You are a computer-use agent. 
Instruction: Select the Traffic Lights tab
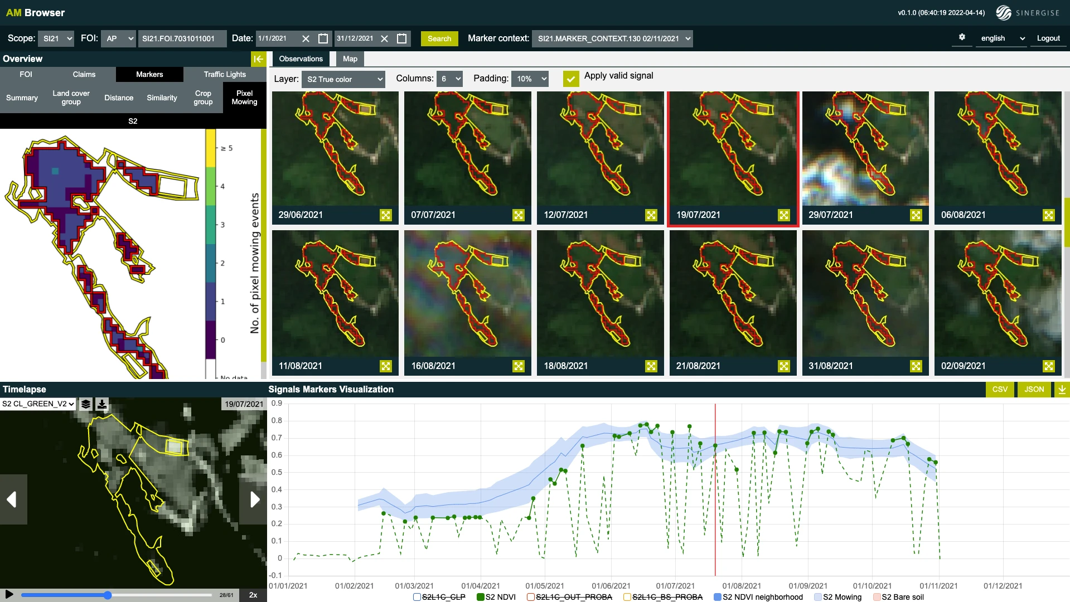coord(224,74)
